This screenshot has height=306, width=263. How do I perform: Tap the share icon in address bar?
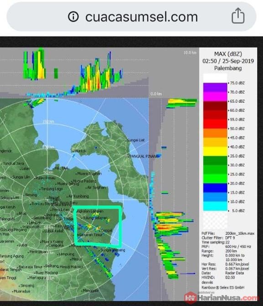[238, 16]
